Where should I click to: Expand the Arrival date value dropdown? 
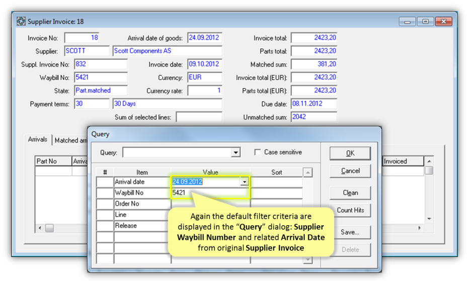(x=245, y=182)
